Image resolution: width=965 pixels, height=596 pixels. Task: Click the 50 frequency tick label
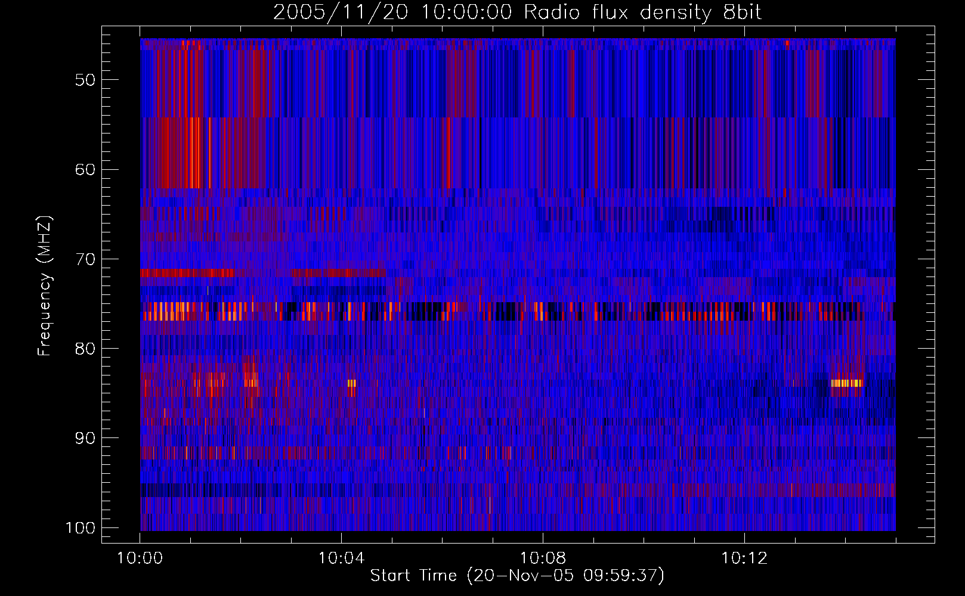[85, 80]
